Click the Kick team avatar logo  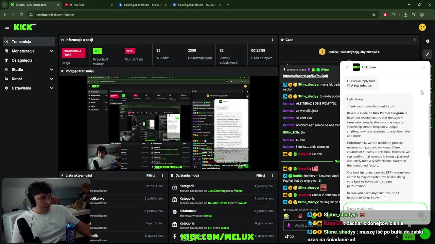click(x=356, y=67)
